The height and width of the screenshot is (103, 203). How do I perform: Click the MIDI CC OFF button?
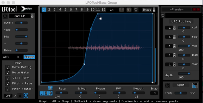click(x=8, y=96)
